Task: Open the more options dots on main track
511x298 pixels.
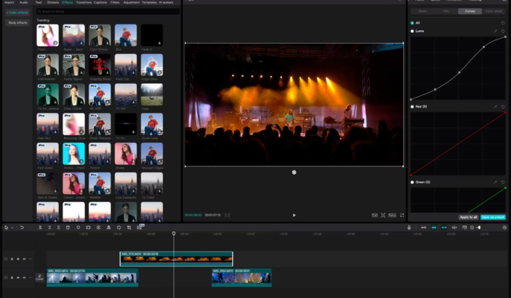Action: (x=30, y=278)
